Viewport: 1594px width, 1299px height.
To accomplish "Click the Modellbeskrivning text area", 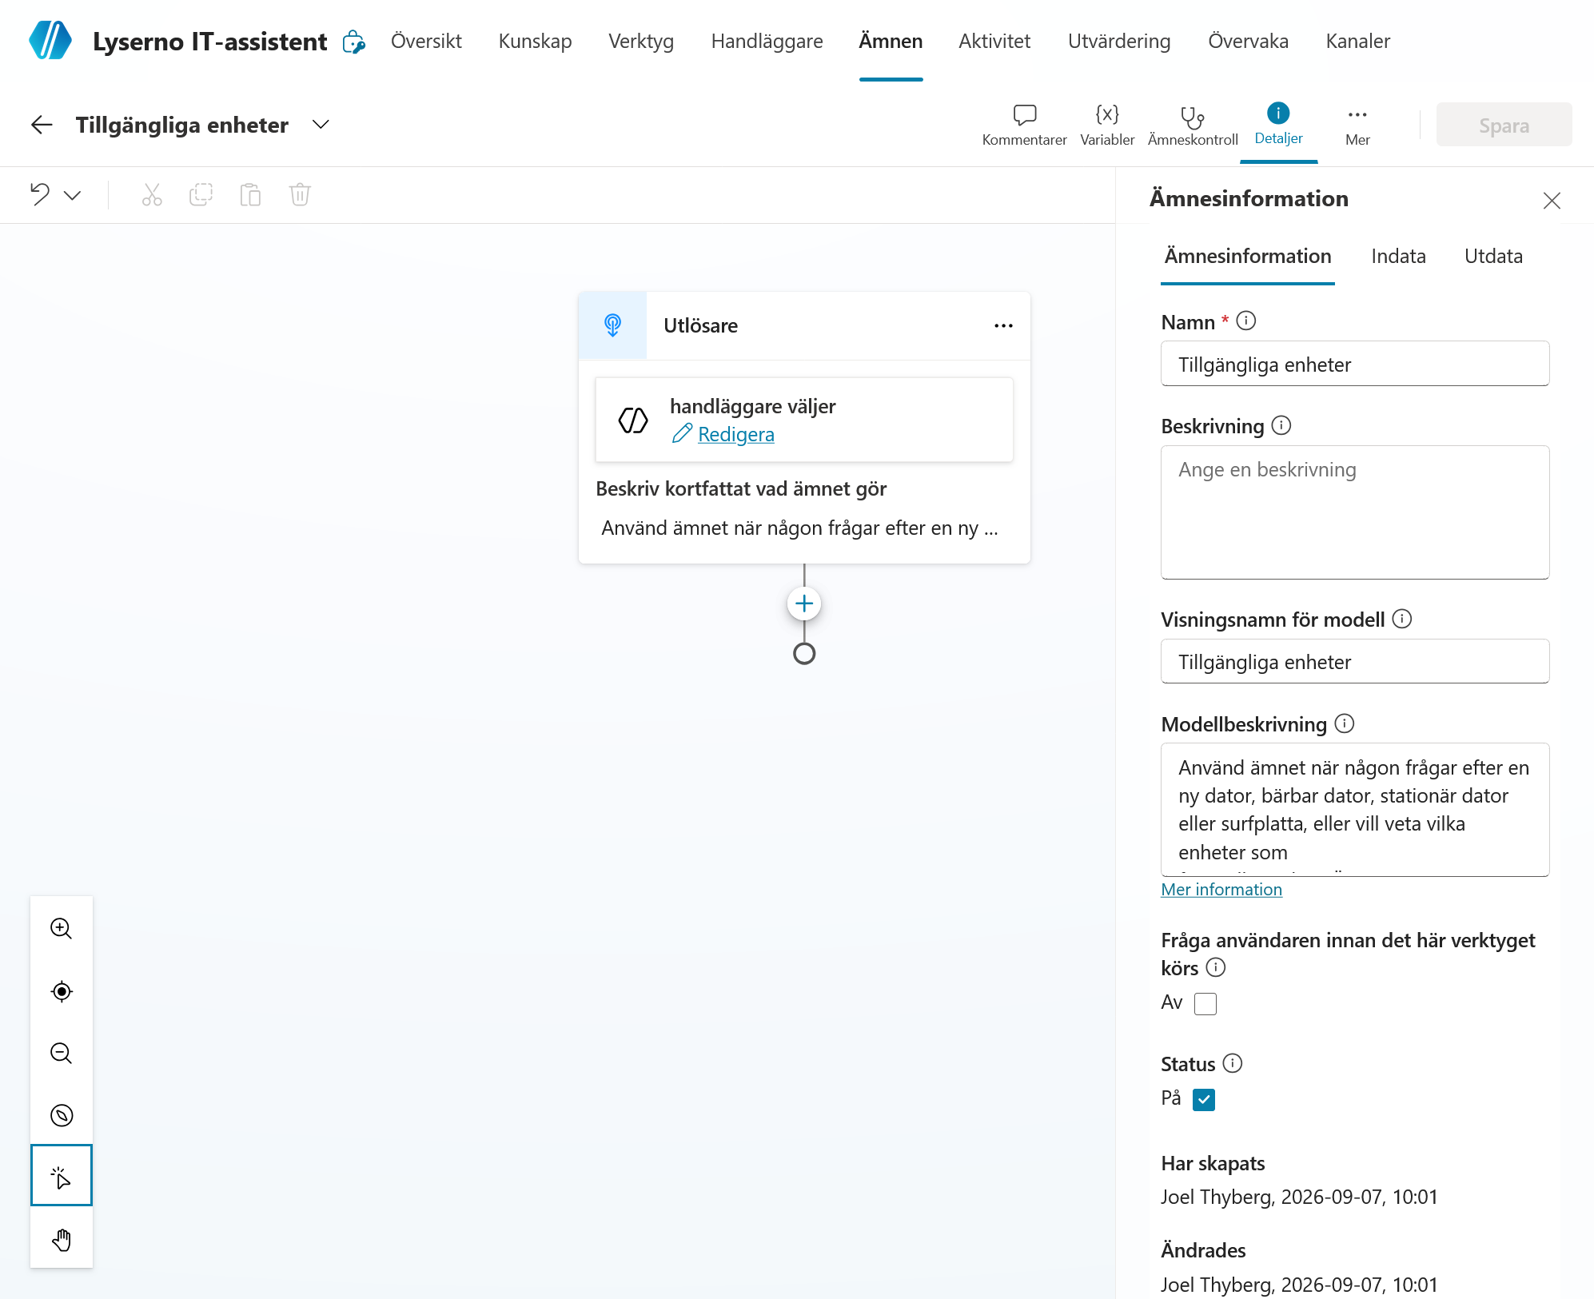I will 1355,810.
